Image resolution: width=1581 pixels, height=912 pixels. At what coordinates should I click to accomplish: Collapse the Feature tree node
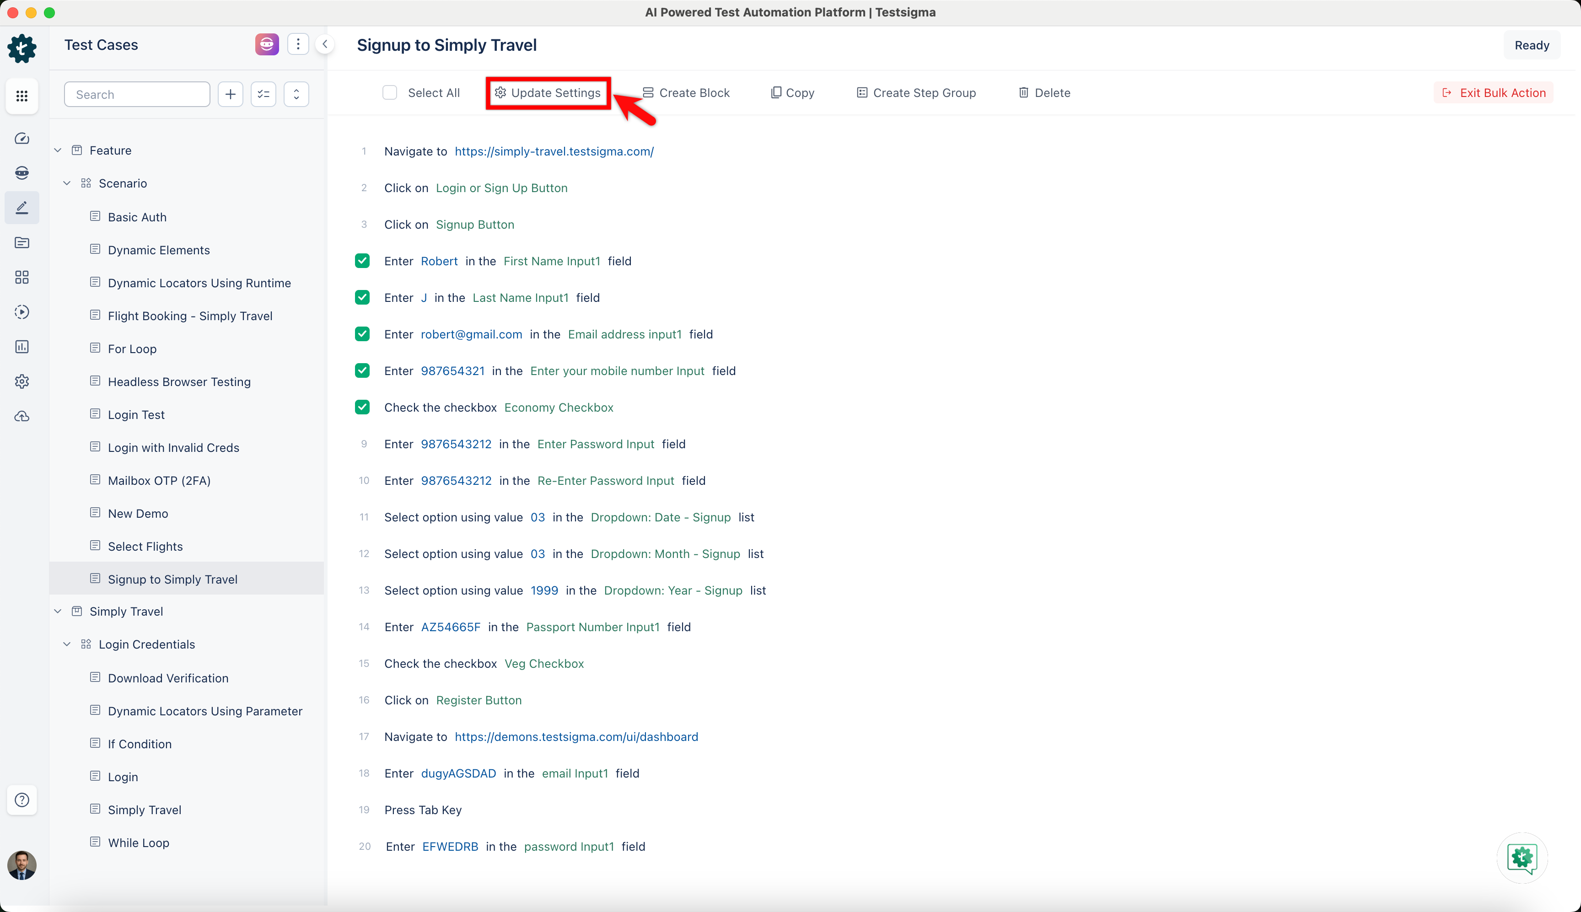[58, 150]
